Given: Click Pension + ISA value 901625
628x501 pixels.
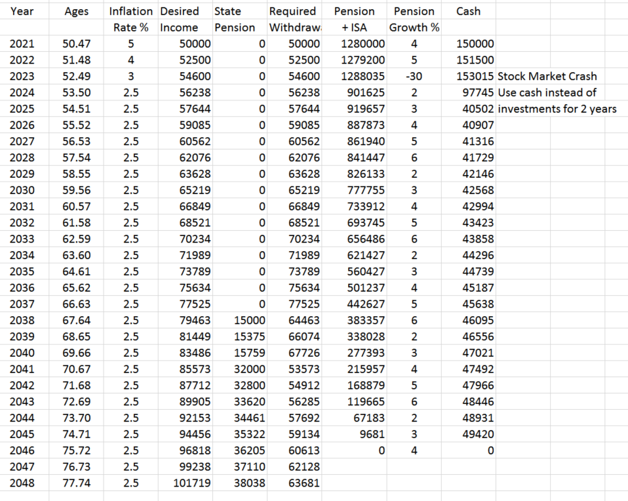Looking at the screenshot, I should (354, 92).
